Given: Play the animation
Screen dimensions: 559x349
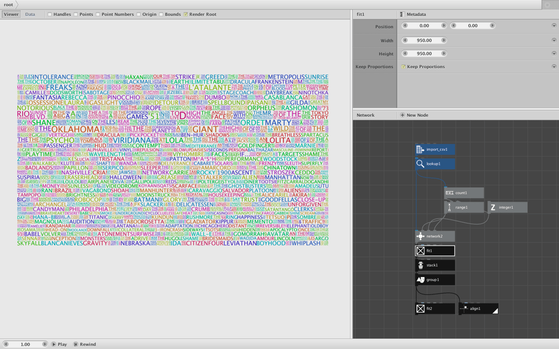Looking at the screenshot, I should click(59, 345).
